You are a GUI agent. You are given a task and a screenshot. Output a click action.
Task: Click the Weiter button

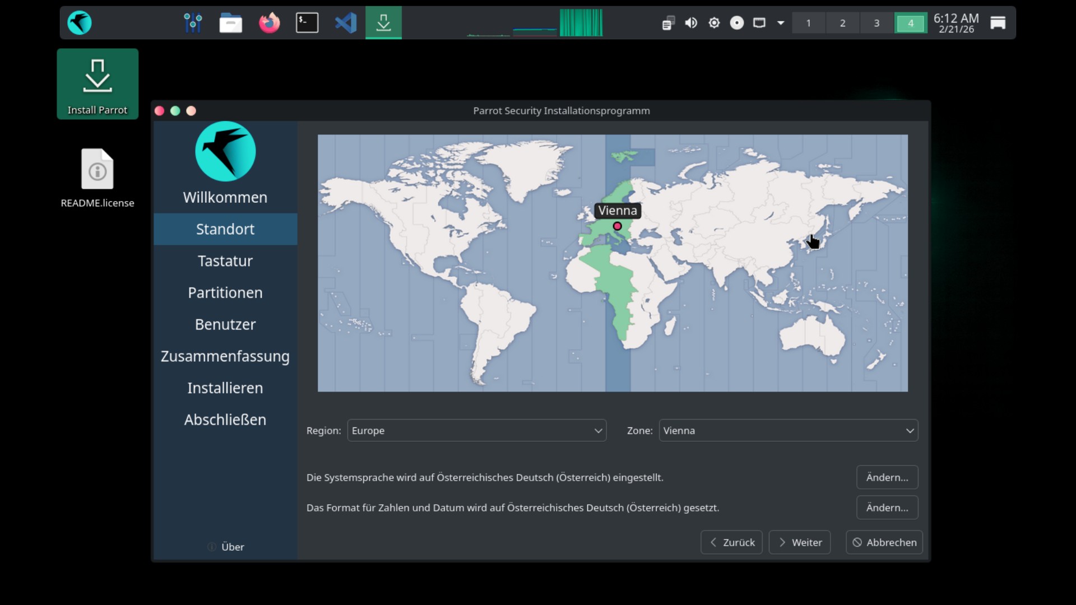800,542
